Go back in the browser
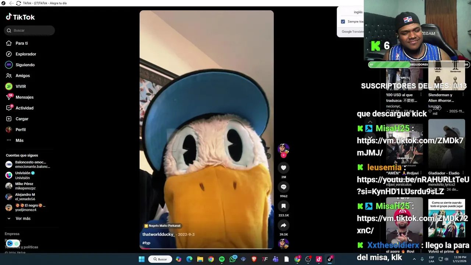471x265 pixels. click(11, 3)
